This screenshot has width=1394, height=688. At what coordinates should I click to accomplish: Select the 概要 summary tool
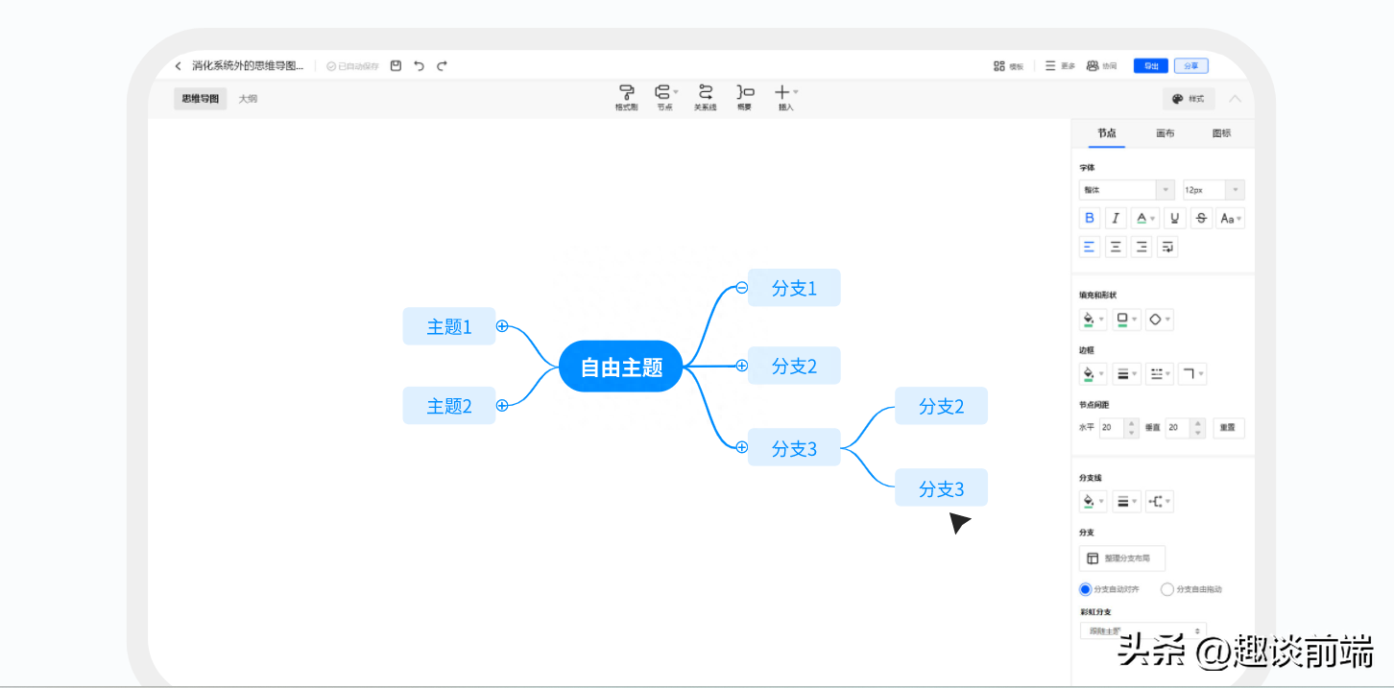(x=745, y=98)
